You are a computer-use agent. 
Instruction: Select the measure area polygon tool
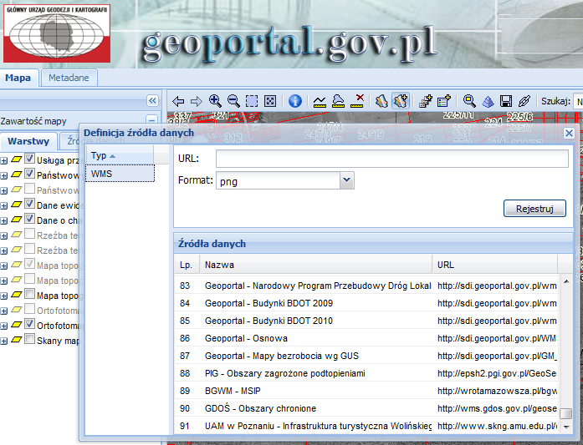click(x=338, y=101)
